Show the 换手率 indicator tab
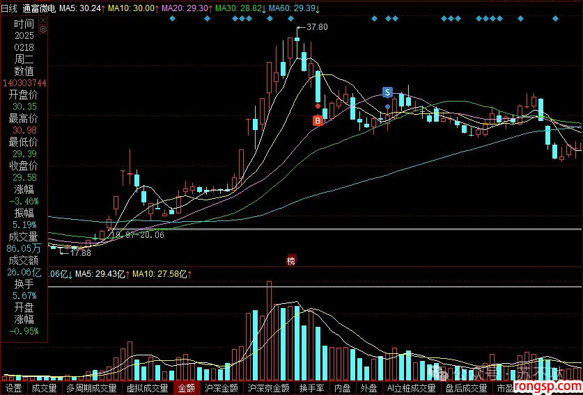Viewport: 583px width, 395px height. [x=311, y=389]
